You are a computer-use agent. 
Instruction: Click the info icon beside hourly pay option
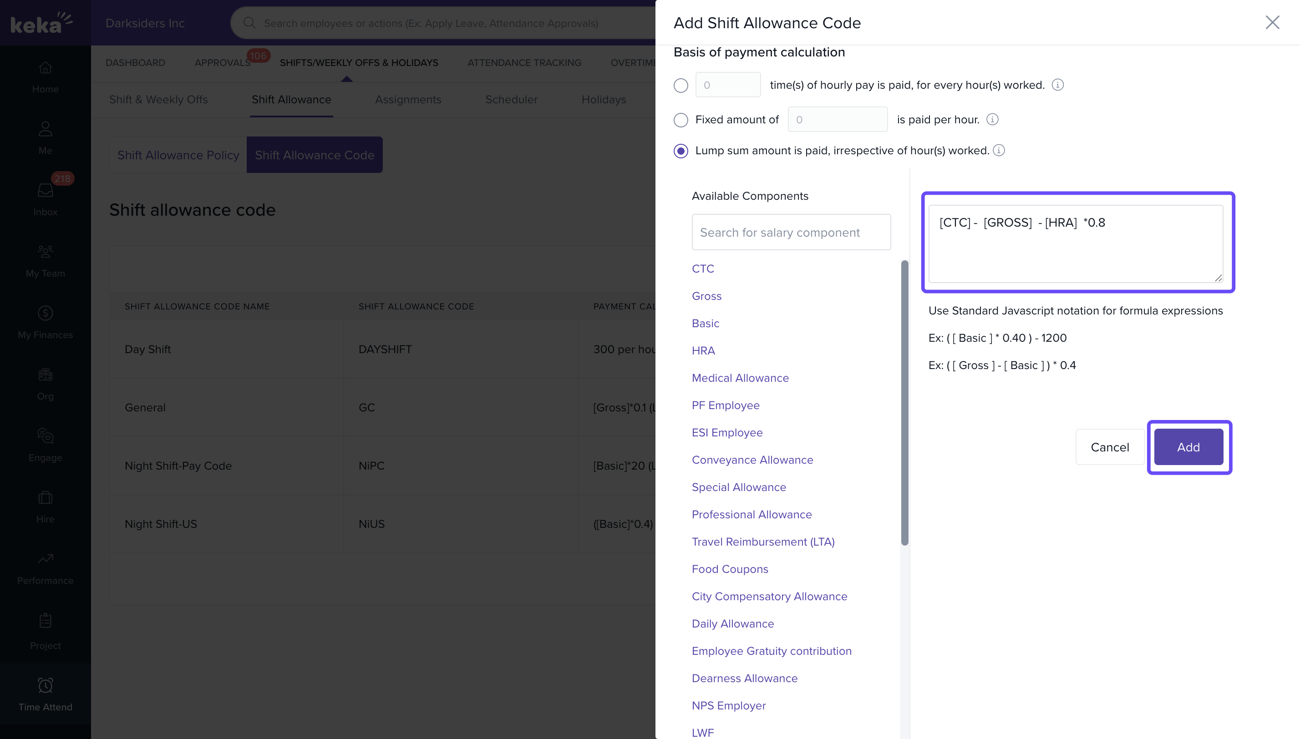1057,85
